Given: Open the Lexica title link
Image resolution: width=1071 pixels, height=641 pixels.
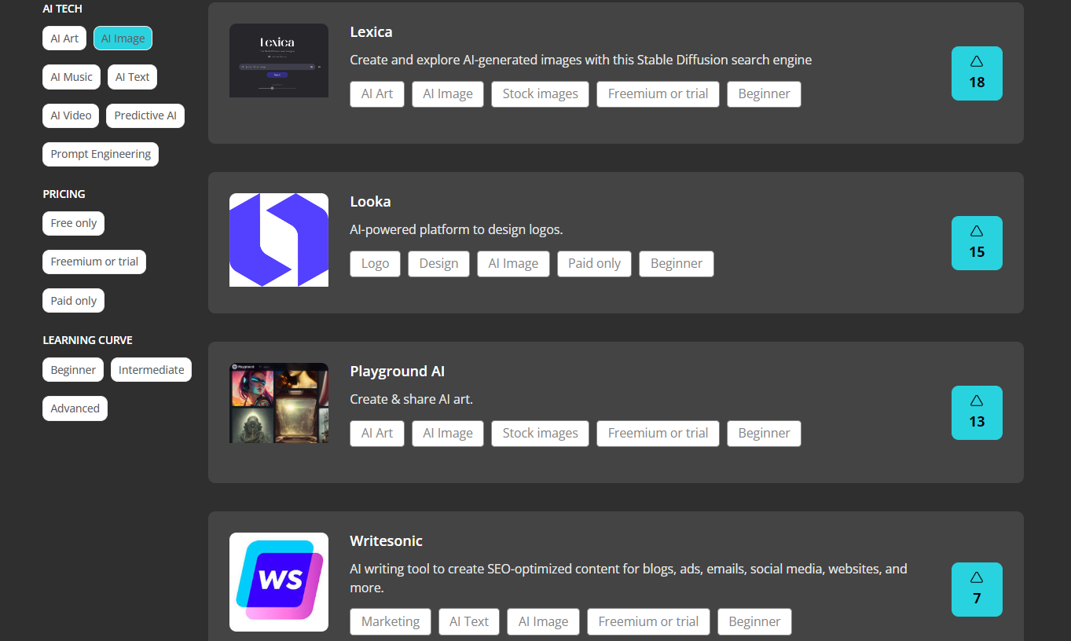Looking at the screenshot, I should (371, 32).
